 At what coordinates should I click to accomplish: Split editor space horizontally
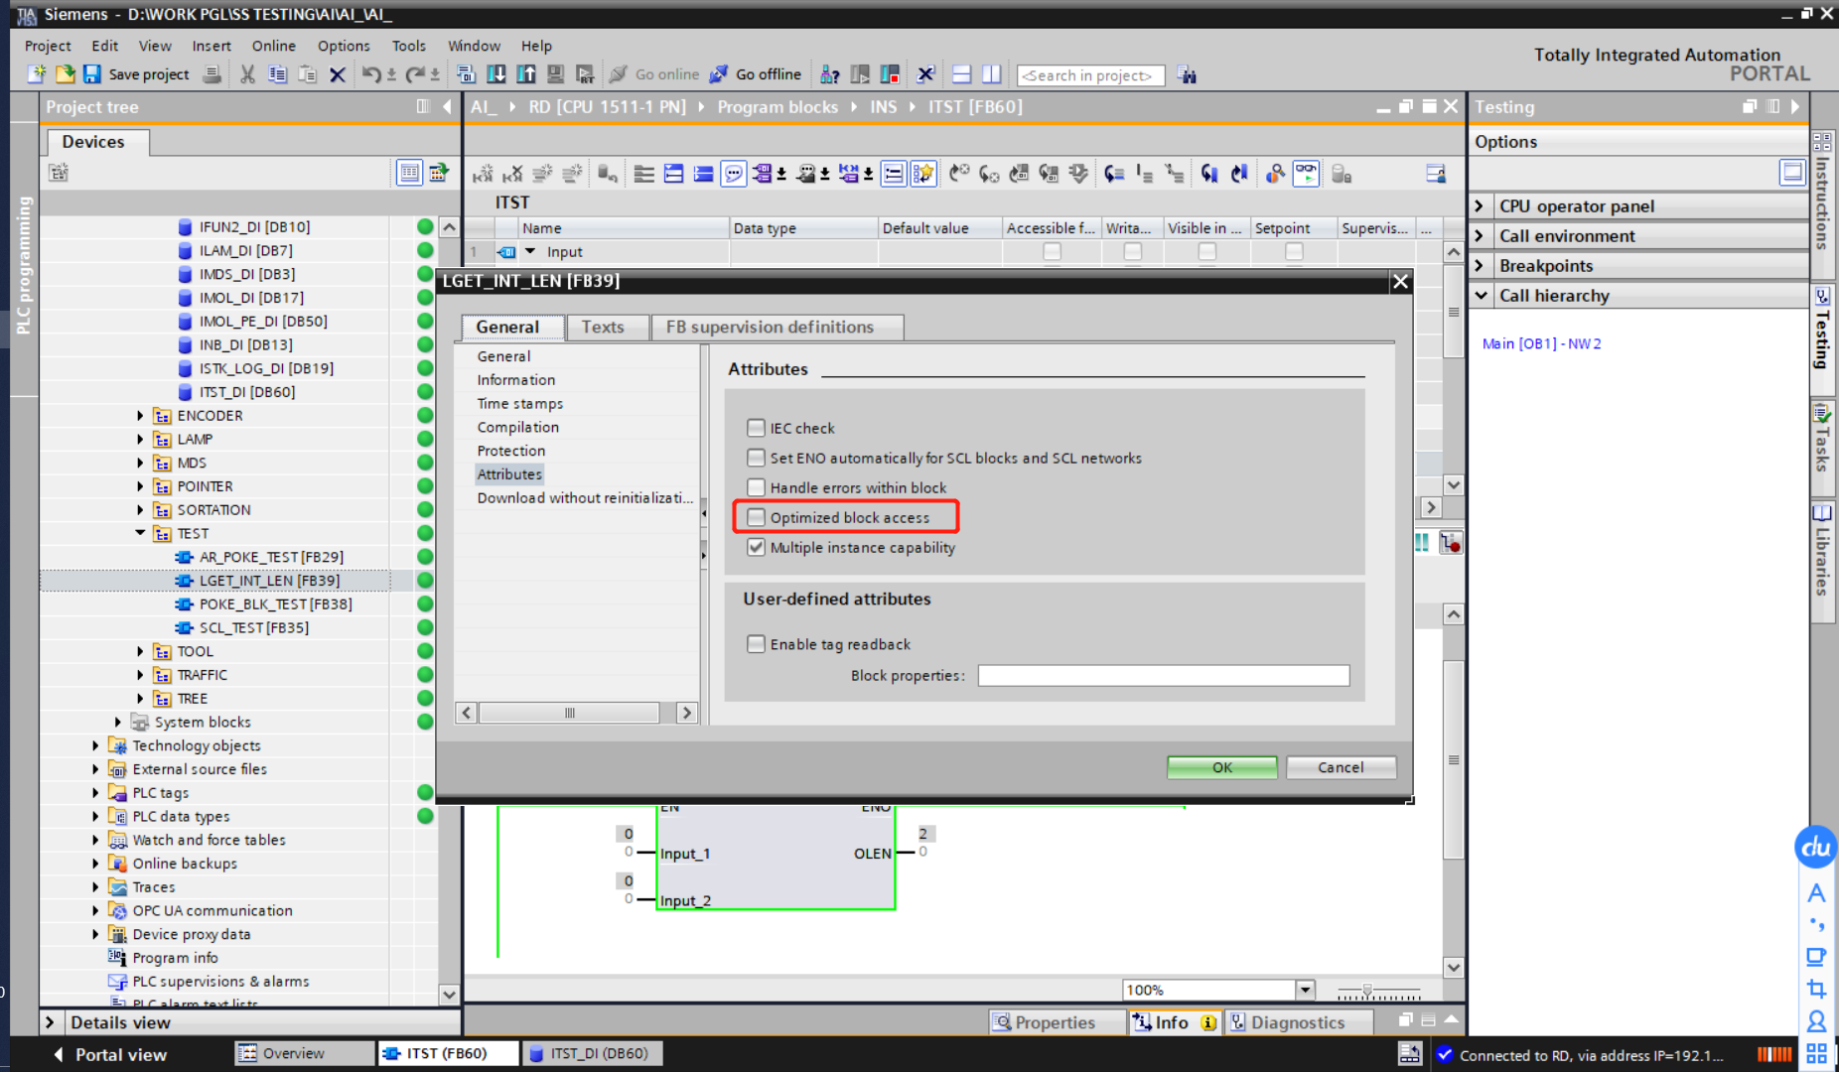click(x=961, y=74)
